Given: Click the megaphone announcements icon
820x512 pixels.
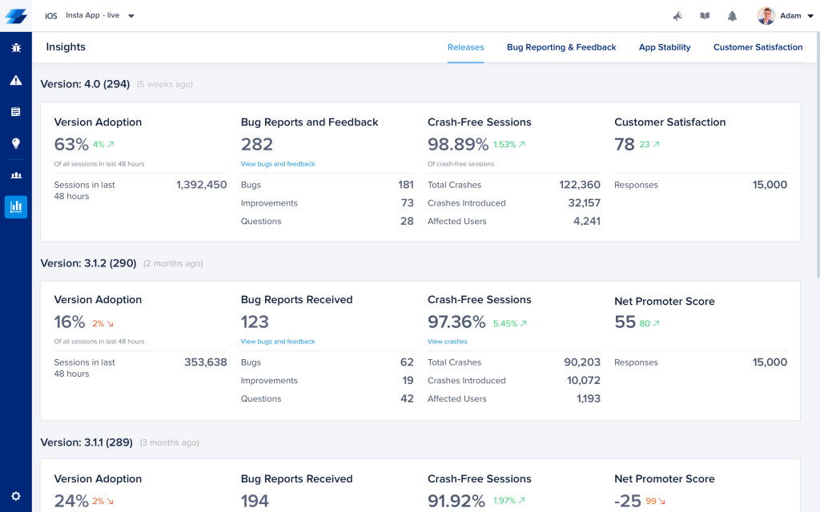Looking at the screenshot, I should pyautogui.click(x=677, y=16).
